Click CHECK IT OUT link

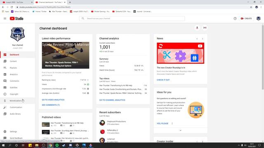click(163, 80)
